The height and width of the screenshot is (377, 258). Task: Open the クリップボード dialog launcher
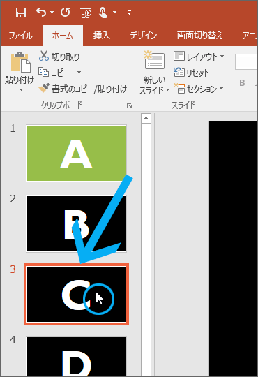tap(129, 106)
